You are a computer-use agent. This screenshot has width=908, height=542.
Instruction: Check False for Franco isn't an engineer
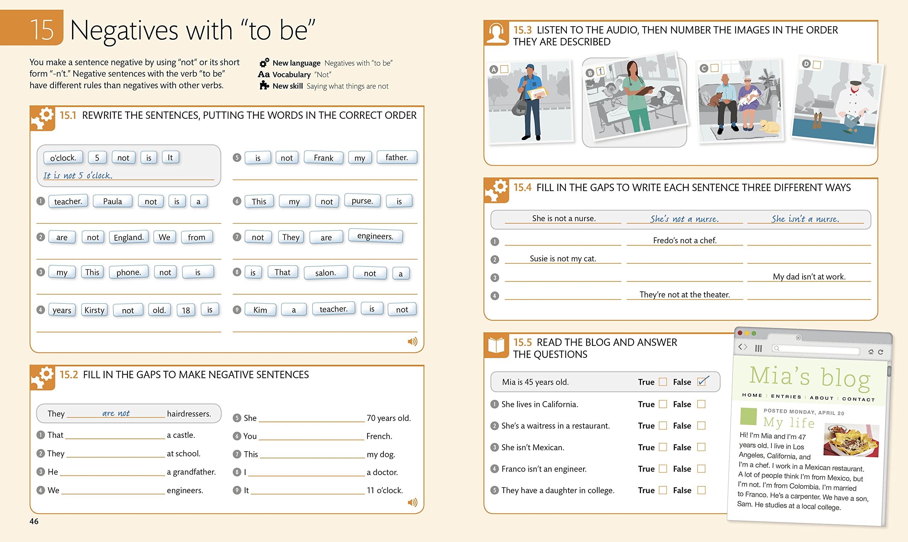tap(701, 469)
